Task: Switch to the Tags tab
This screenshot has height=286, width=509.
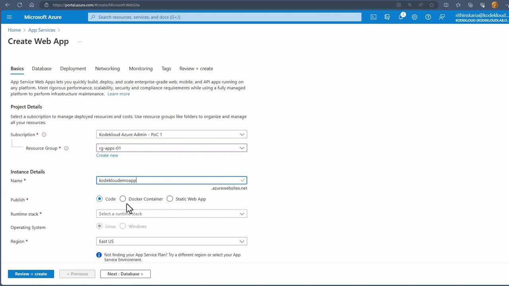Action: pyautogui.click(x=166, y=69)
